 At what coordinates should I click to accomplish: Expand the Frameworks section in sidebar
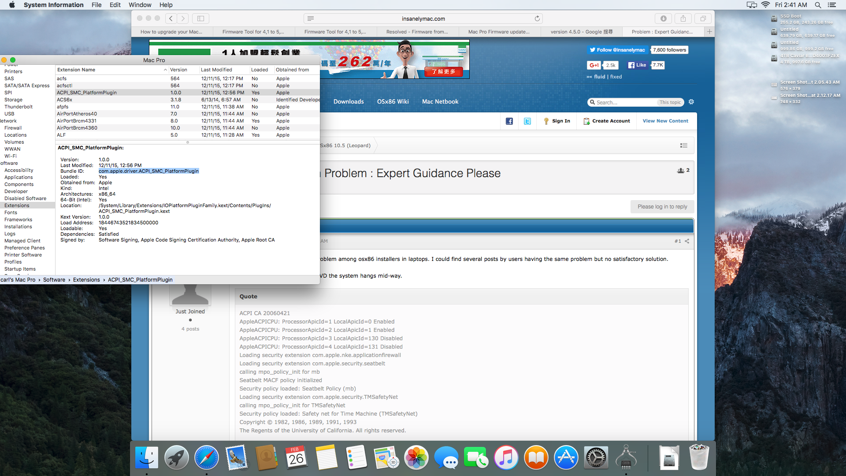click(x=19, y=219)
